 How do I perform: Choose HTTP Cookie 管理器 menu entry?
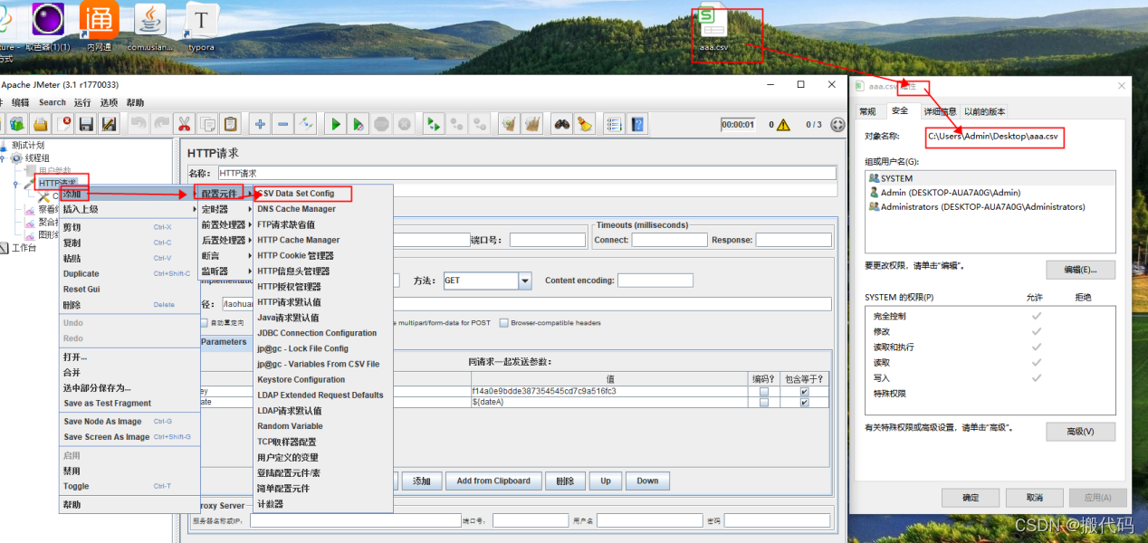[x=323, y=255]
